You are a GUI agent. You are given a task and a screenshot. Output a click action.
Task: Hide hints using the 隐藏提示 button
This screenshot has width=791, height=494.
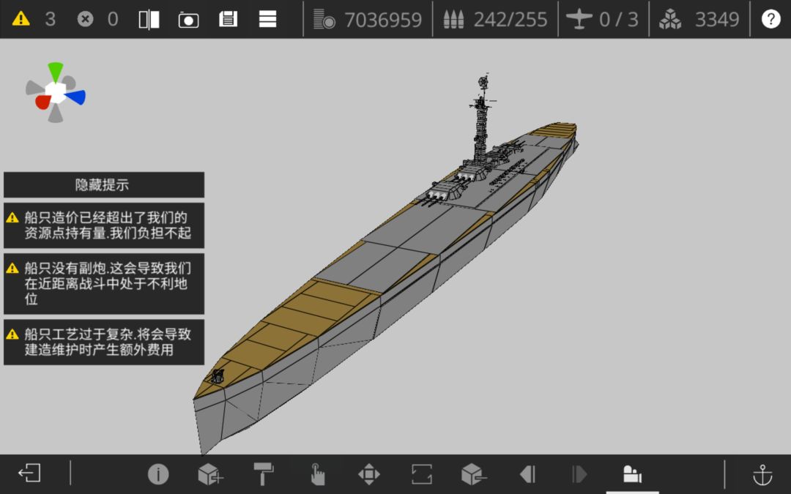point(104,184)
